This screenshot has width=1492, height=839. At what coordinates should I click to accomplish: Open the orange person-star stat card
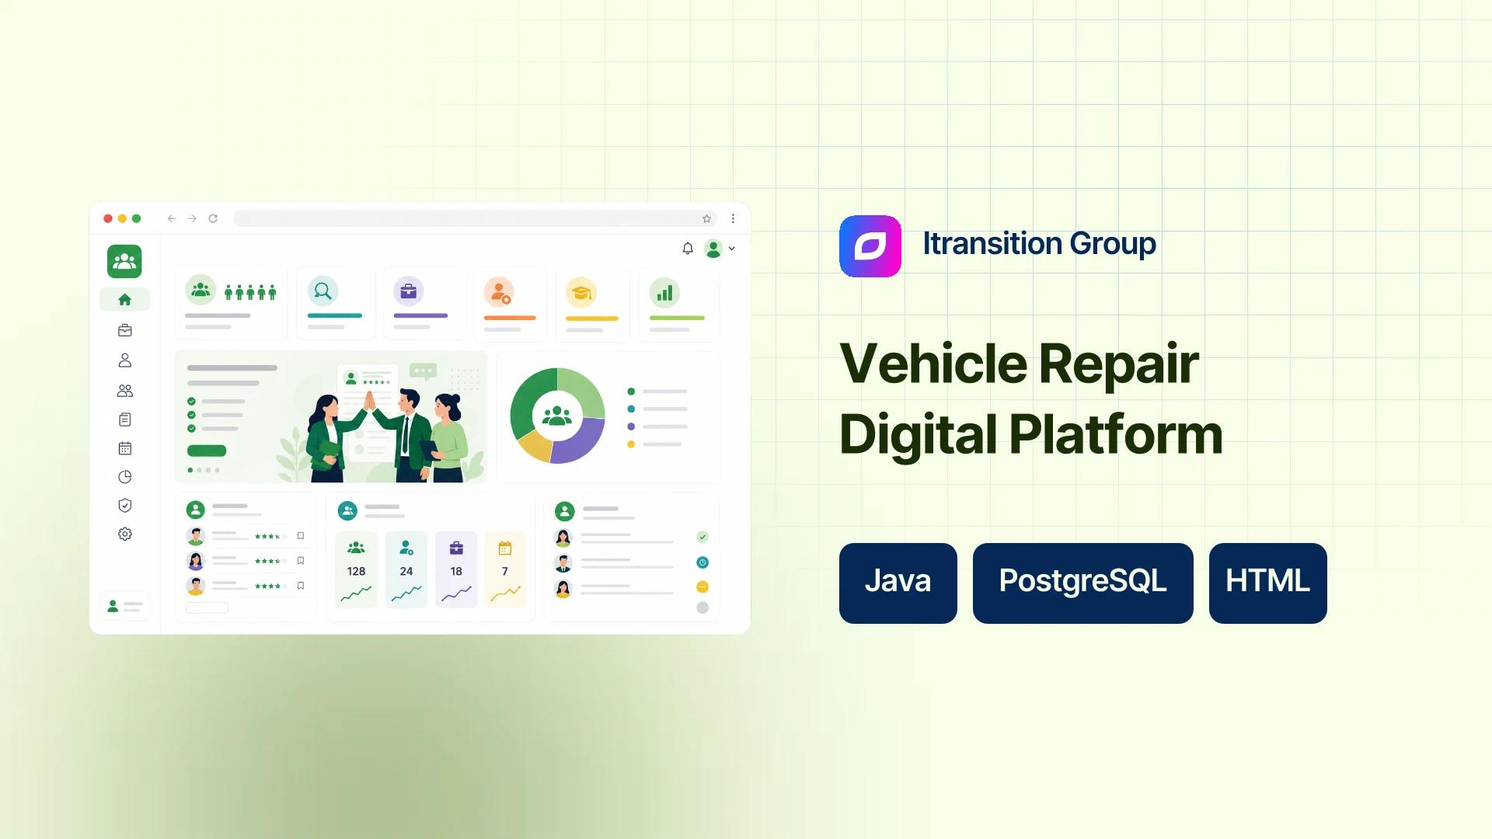[511, 305]
